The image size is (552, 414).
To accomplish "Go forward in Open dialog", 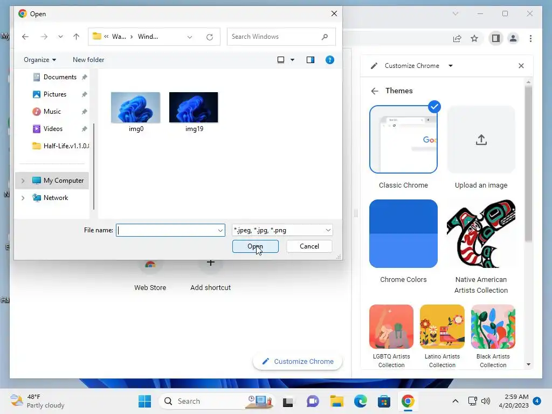I will pos(44,37).
